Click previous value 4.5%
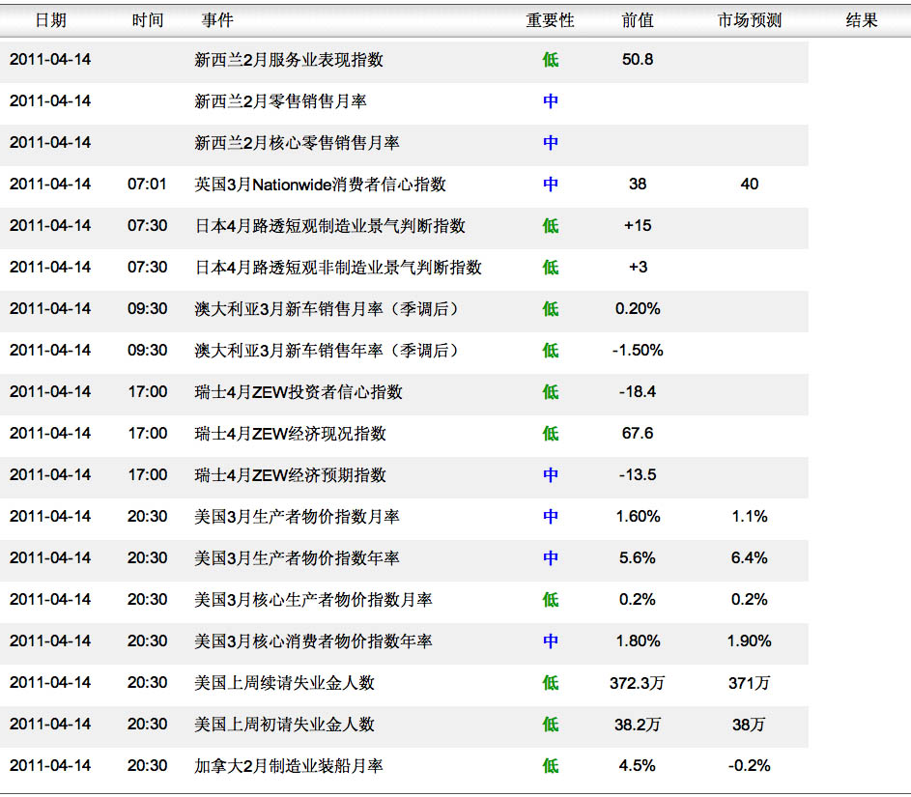This screenshot has height=797, width=911. point(638,766)
